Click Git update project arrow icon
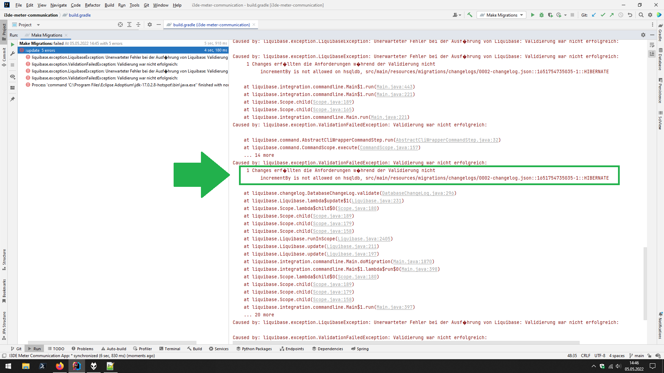The width and height of the screenshot is (664, 373). click(x=594, y=15)
